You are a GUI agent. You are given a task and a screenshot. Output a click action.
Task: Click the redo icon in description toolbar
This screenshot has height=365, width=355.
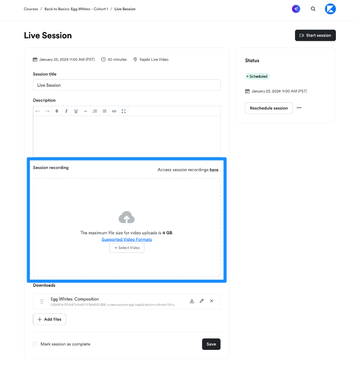(47, 111)
